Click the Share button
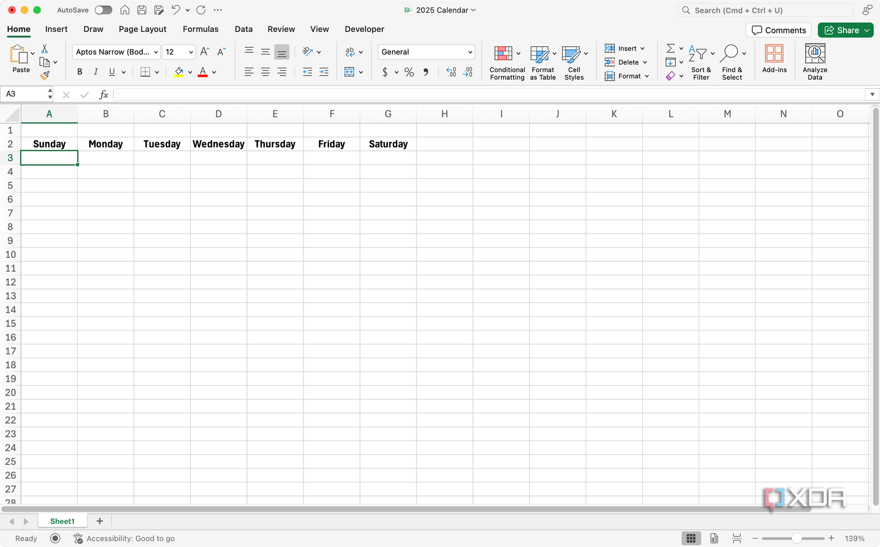Screen dimensions: 880x547 pyautogui.click(x=842, y=30)
